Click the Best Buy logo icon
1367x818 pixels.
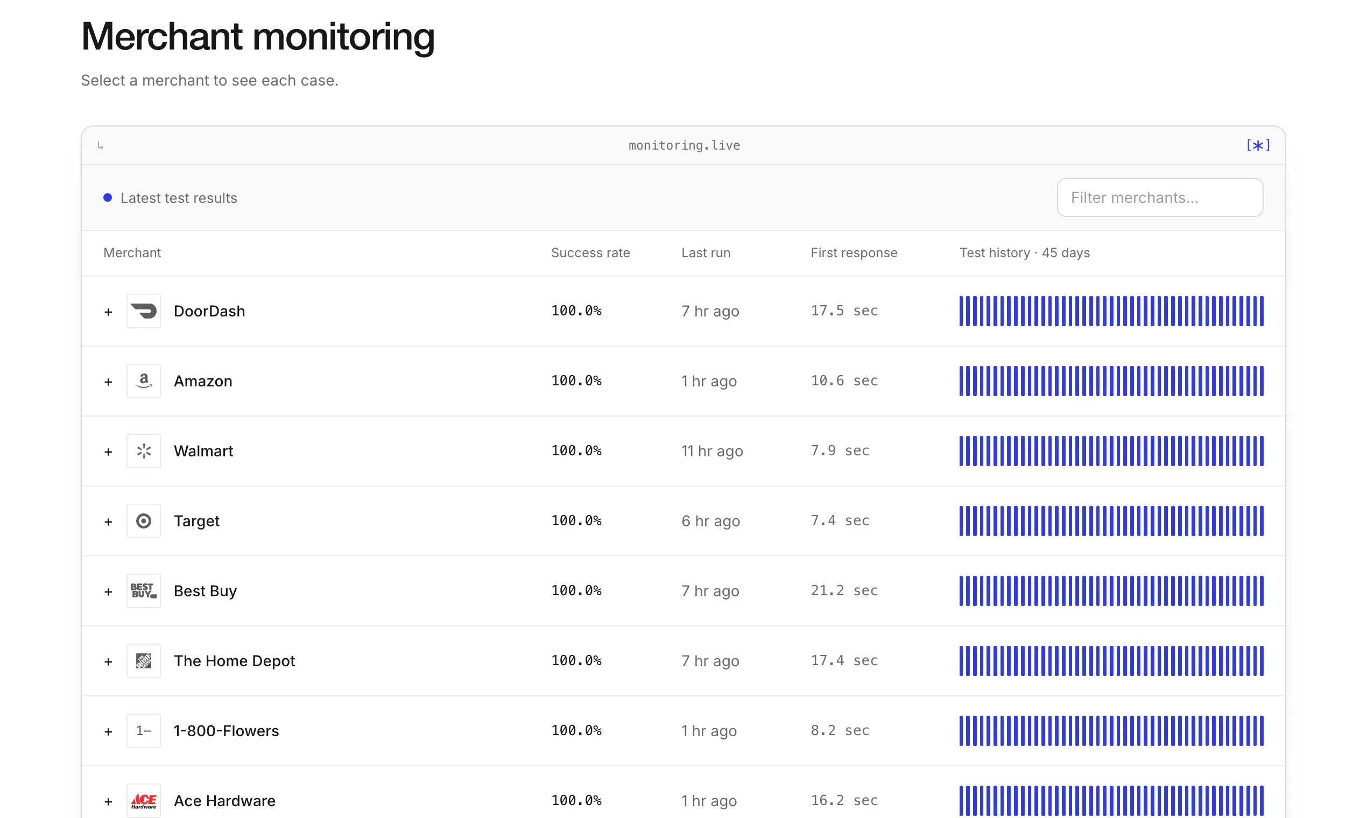click(143, 591)
